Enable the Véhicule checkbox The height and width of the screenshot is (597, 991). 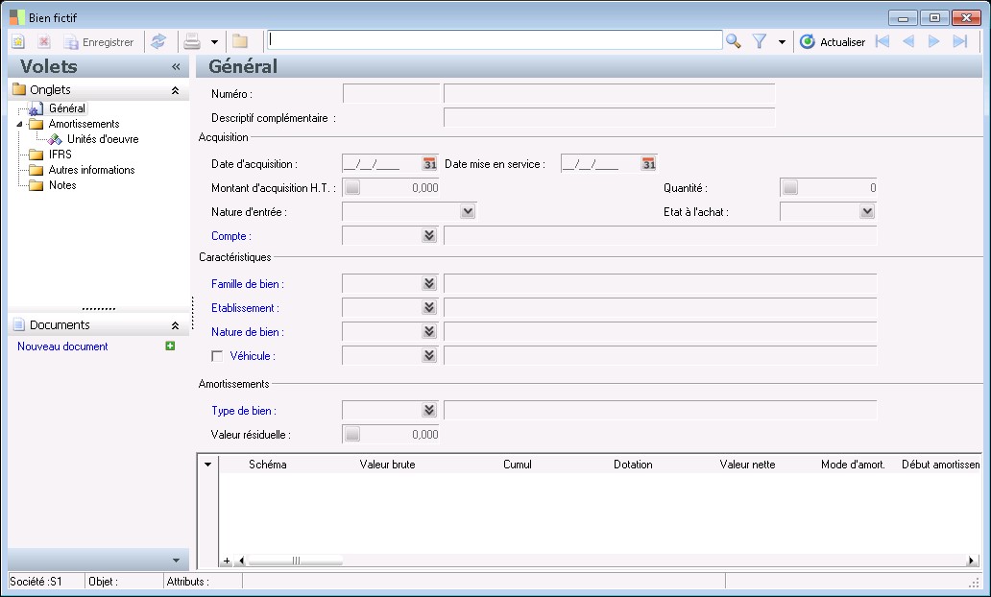[217, 356]
